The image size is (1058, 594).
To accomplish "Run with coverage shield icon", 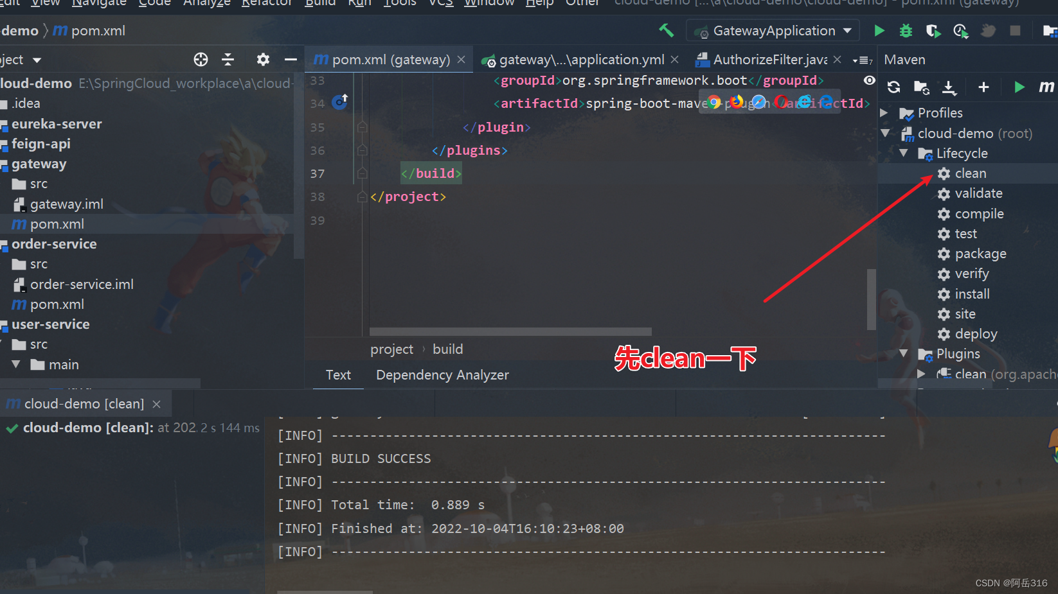I will (x=933, y=30).
